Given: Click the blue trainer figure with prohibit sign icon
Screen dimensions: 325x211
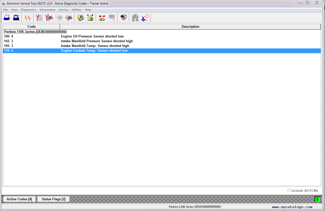Looking at the screenshot, I should (145, 18).
